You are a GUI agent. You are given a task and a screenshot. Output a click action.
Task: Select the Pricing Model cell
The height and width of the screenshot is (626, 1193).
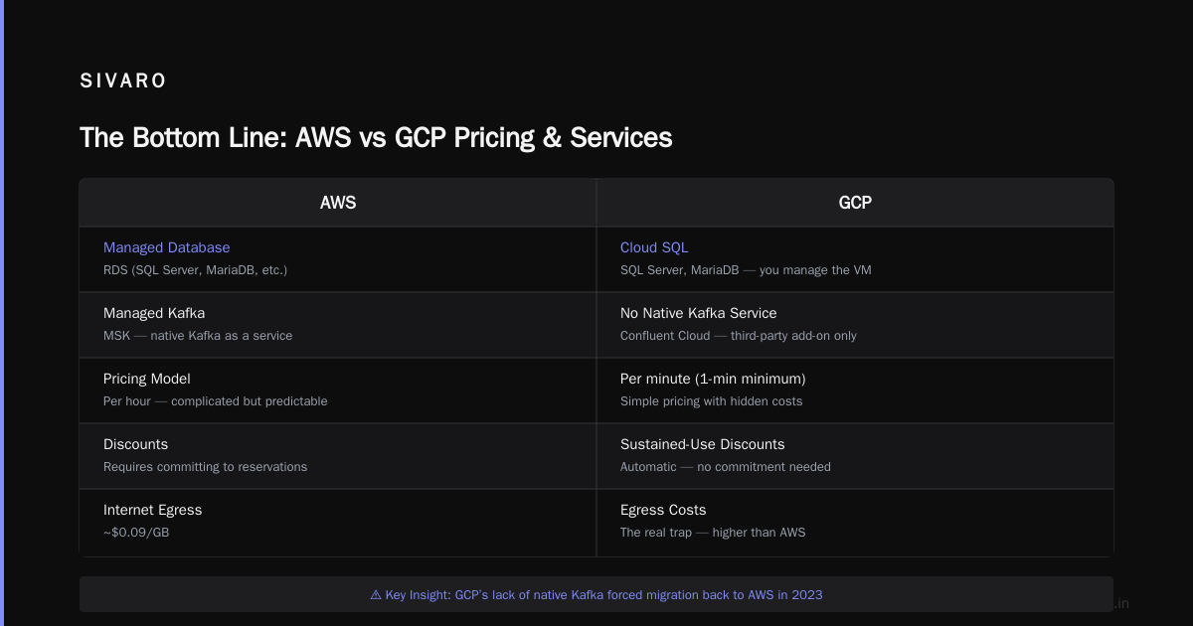[x=338, y=391]
